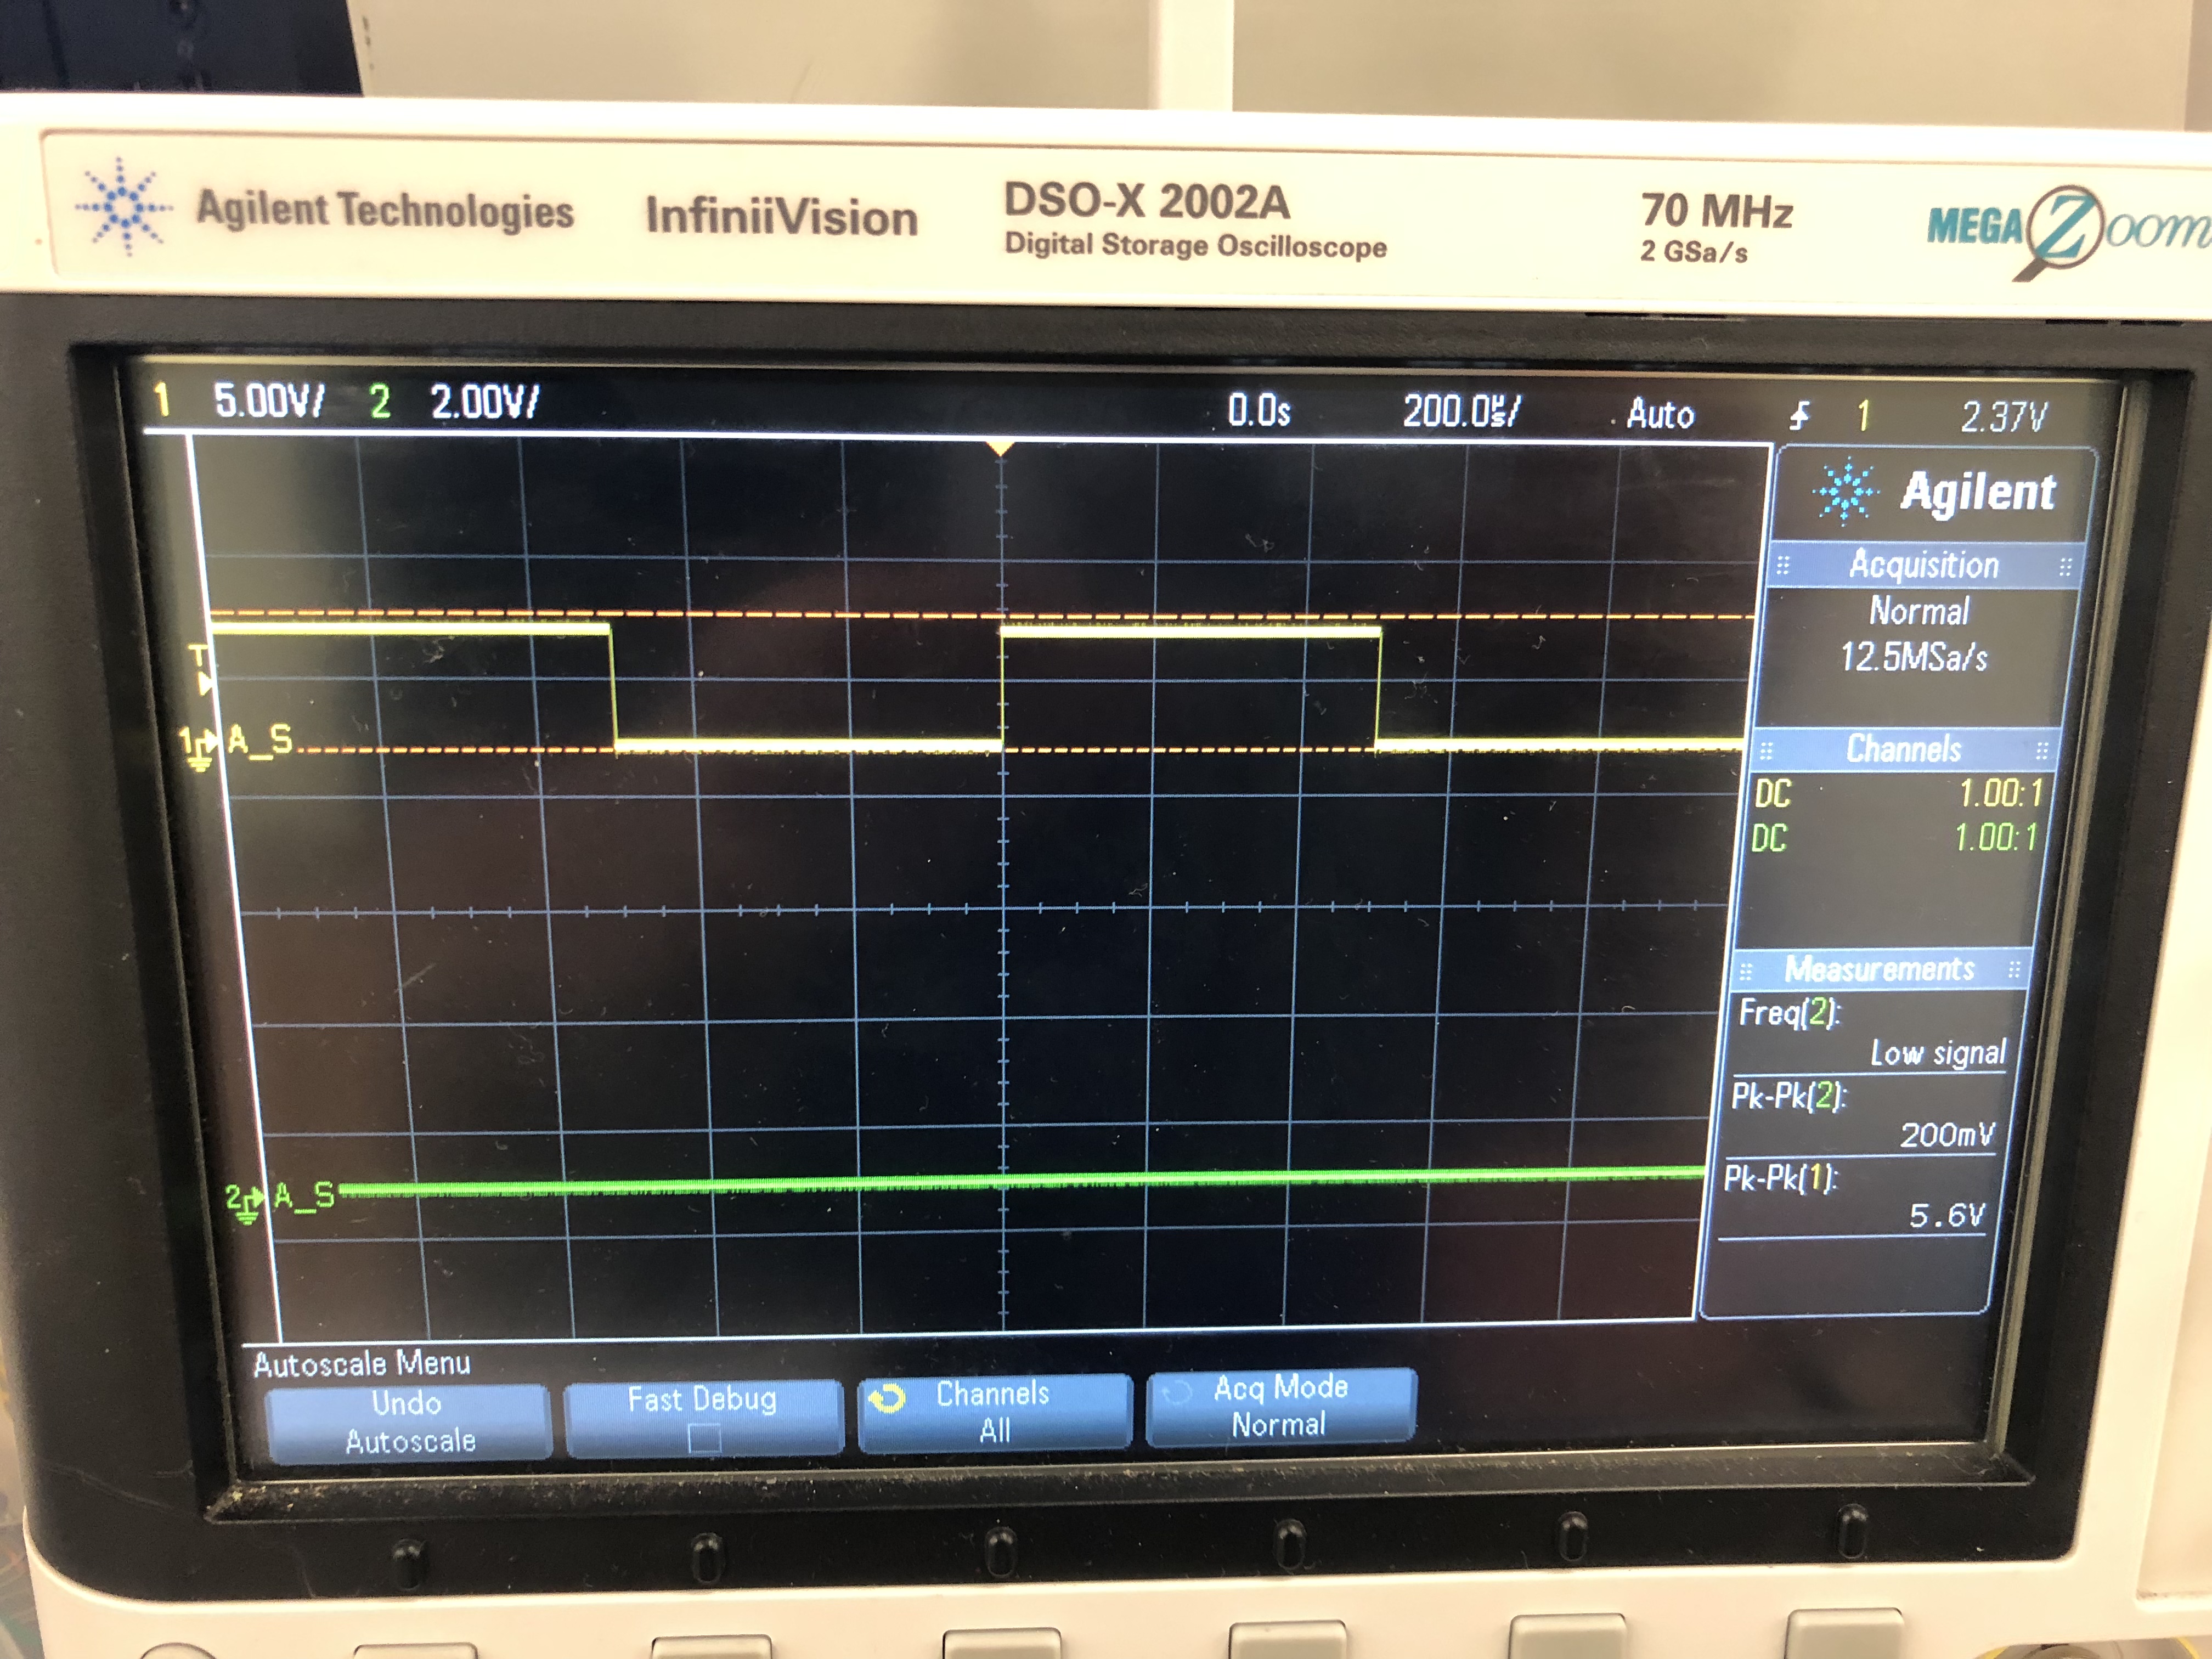Screen dimensions: 2212x1659
Task: Click the Normal acquisition mode text
Action: click(x=1919, y=610)
